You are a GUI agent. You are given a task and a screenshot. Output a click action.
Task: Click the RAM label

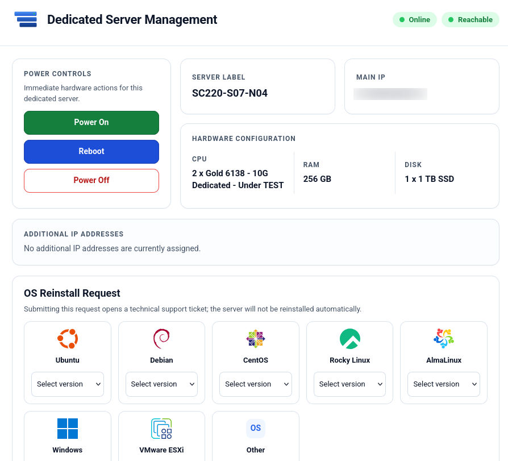[311, 165]
